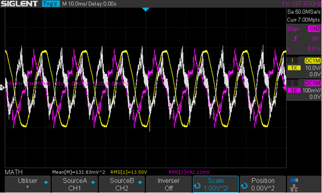Select the Scale 1.00V^2/ knob control
Image resolution: width=322 pixels, height=193 pixels.
tap(216, 184)
